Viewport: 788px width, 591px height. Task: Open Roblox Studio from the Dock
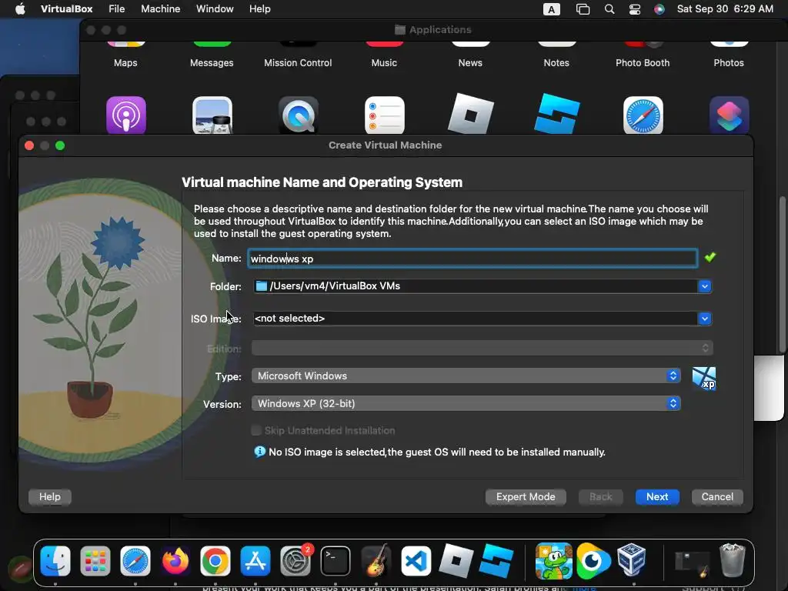[496, 560]
